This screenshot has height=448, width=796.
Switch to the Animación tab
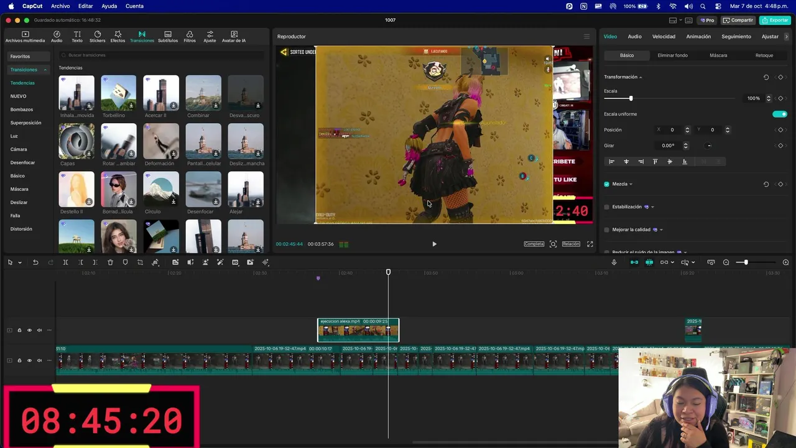pos(698,37)
